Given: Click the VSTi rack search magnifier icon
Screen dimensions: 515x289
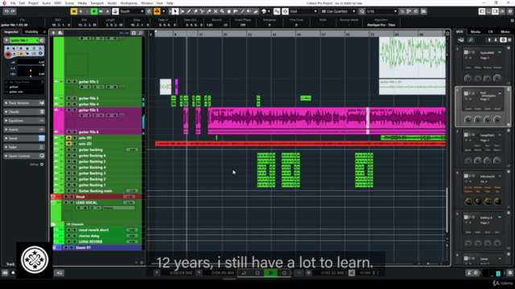Looking at the screenshot, I should (471, 40).
